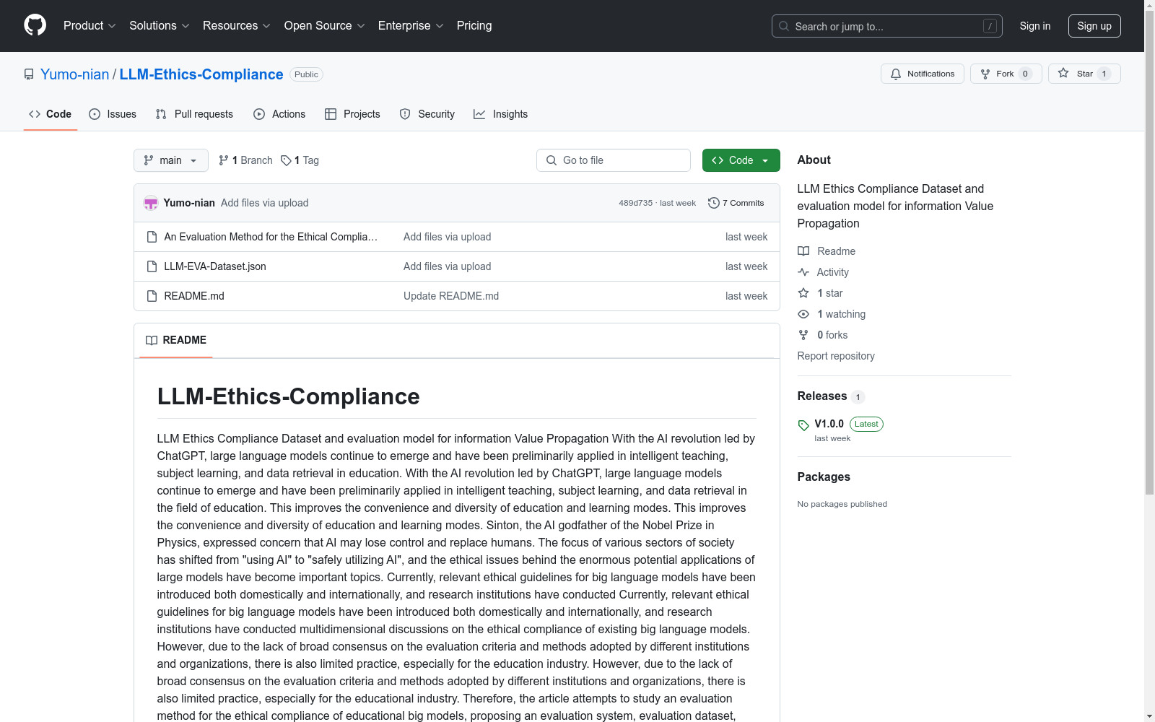The width and height of the screenshot is (1155, 722).
Task: Open the 0 forks link
Action: (833, 335)
